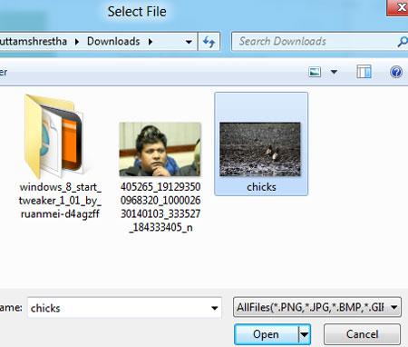This screenshot has height=347, width=408.
Task: Click the change view icon
Action: point(315,72)
